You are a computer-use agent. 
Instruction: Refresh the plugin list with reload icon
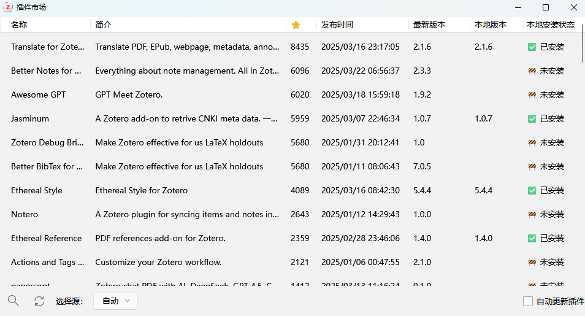(39, 301)
